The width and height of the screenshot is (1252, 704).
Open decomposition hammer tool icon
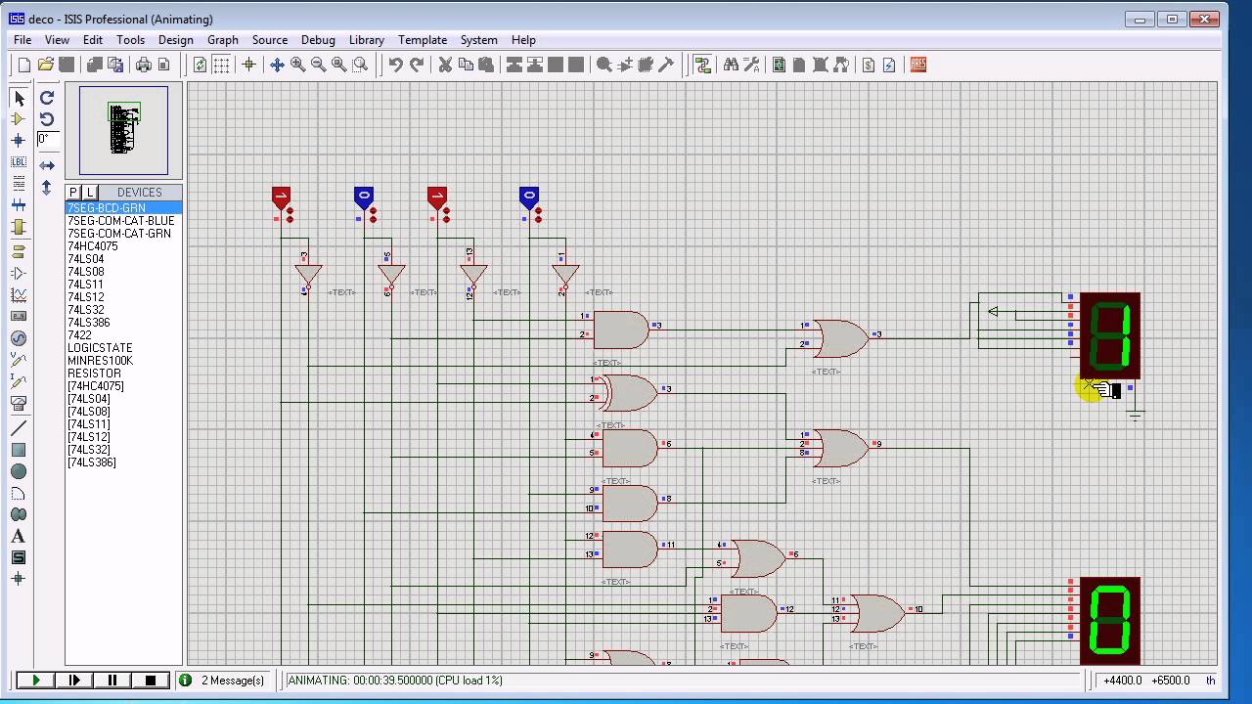[x=666, y=65]
